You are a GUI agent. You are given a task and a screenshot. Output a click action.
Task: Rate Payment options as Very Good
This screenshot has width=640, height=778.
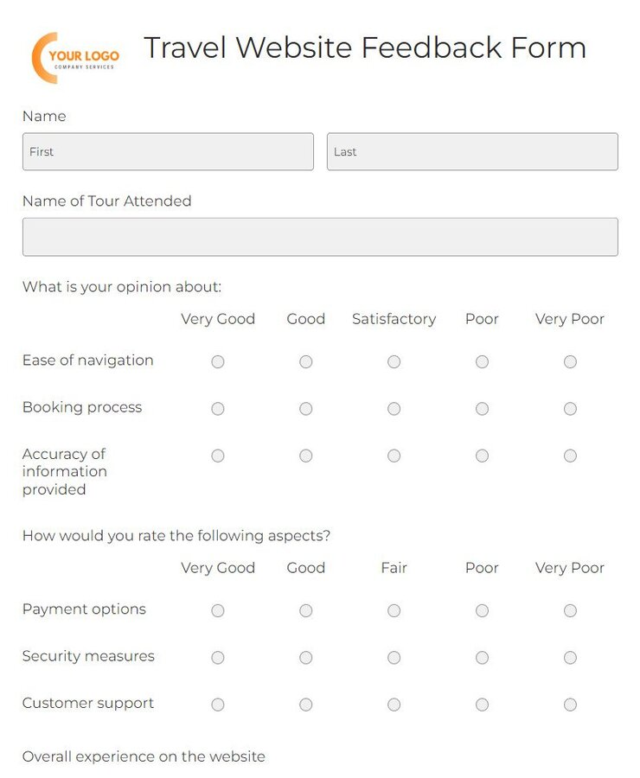pyautogui.click(x=218, y=610)
